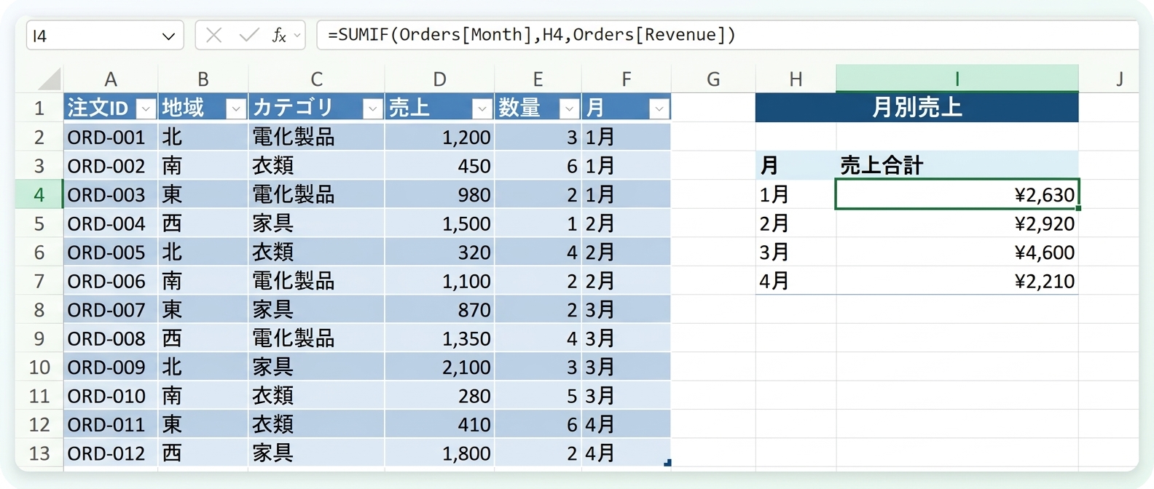Select 衣類 in the ORD-010 row

point(316,396)
